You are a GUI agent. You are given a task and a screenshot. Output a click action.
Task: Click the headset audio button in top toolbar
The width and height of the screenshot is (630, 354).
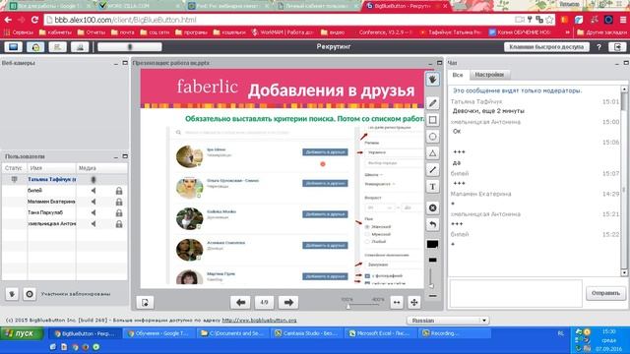35,47
